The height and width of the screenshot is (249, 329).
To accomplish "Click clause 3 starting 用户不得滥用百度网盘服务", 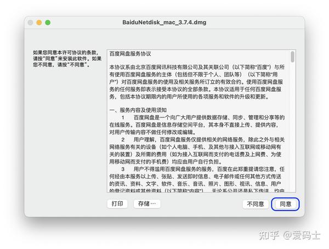I will tap(197, 180).
